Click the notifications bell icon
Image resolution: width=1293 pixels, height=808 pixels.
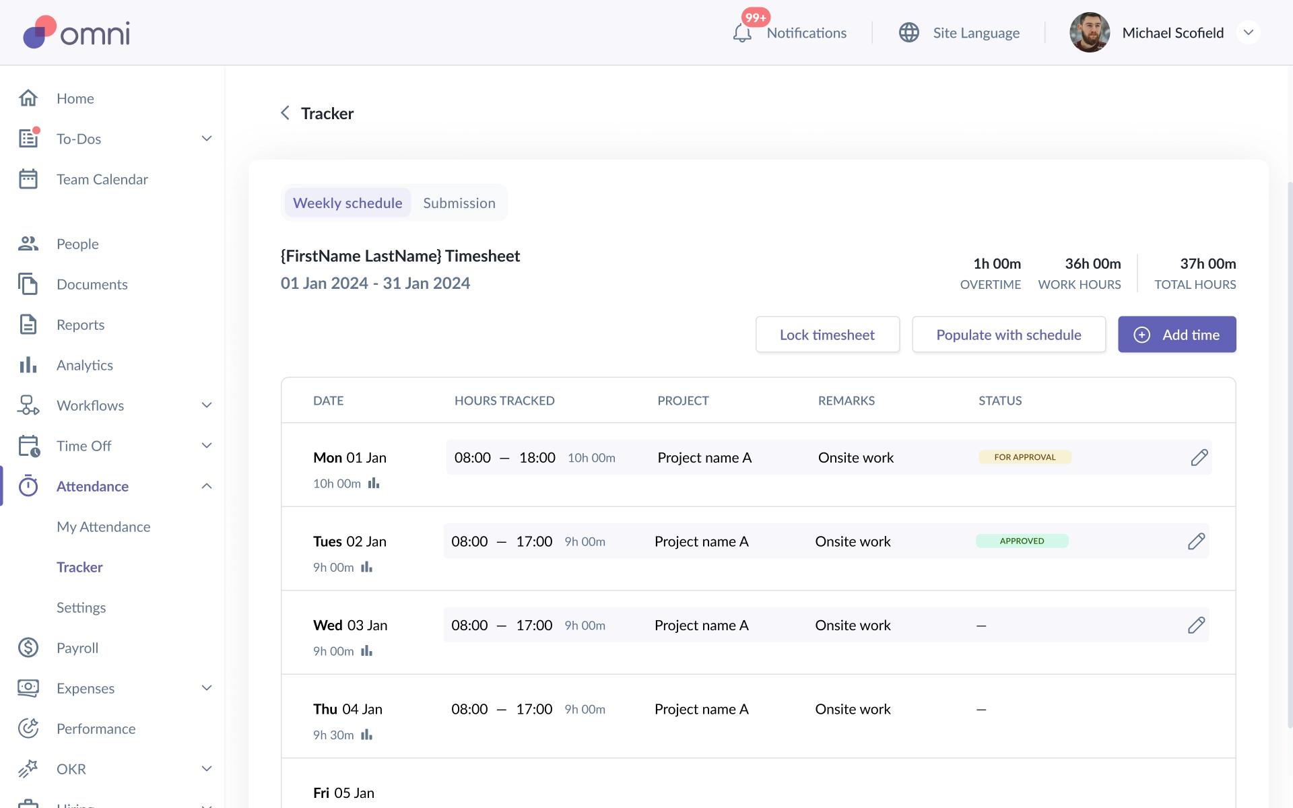(741, 33)
